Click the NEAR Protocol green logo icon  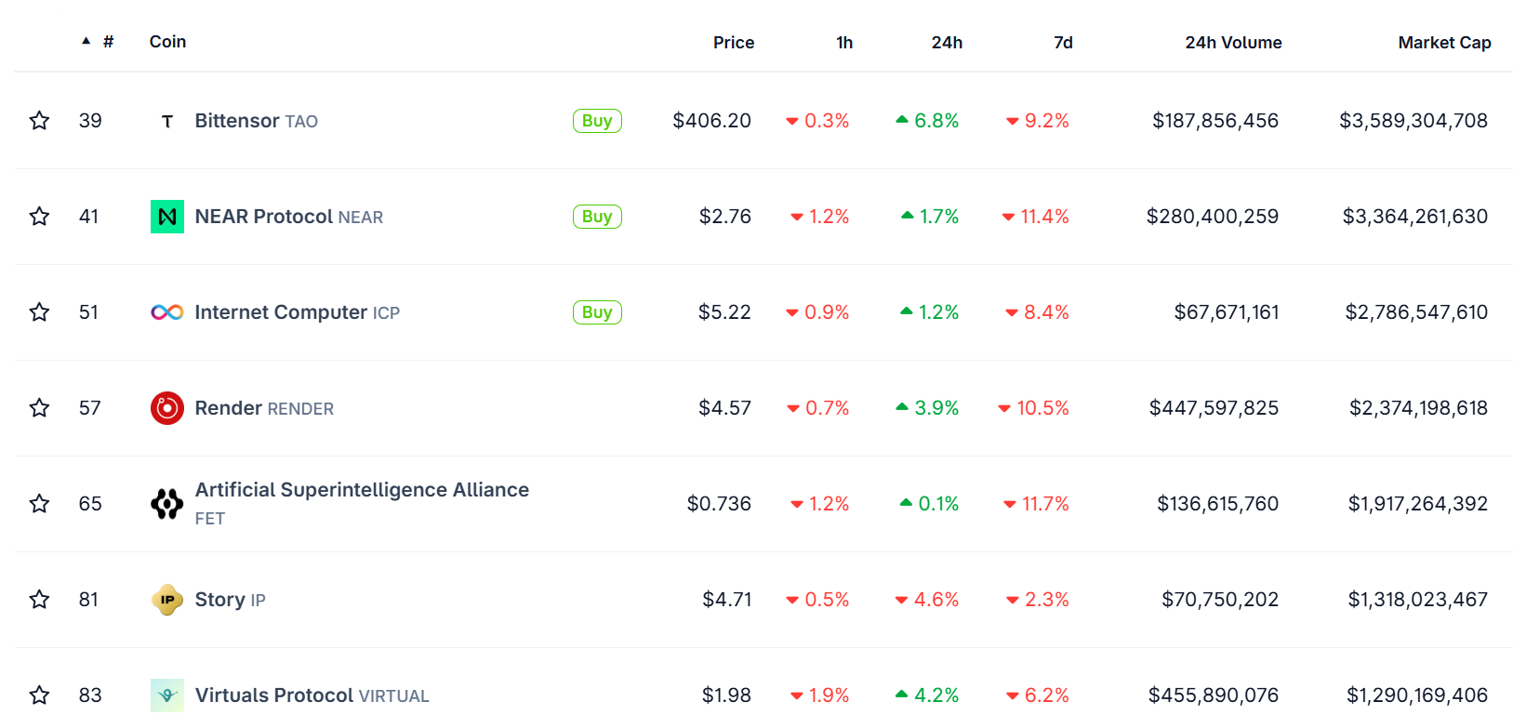tap(167, 217)
